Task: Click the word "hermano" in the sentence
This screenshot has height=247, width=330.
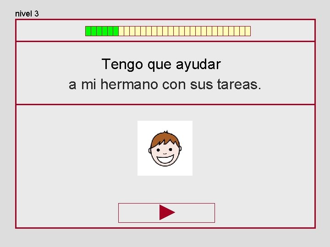Action: tap(129, 84)
